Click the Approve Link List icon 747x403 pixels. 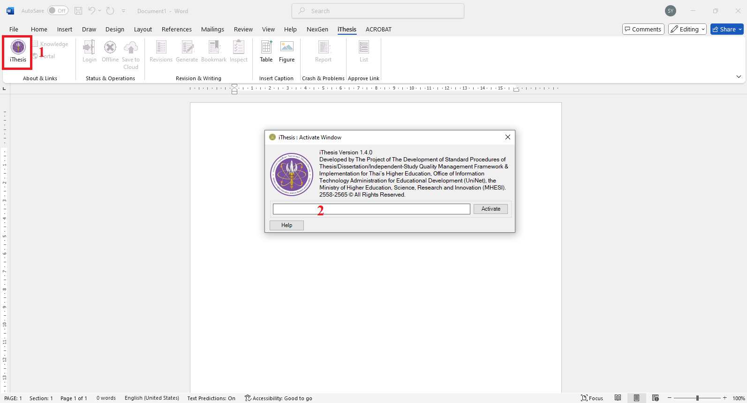tap(364, 51)
